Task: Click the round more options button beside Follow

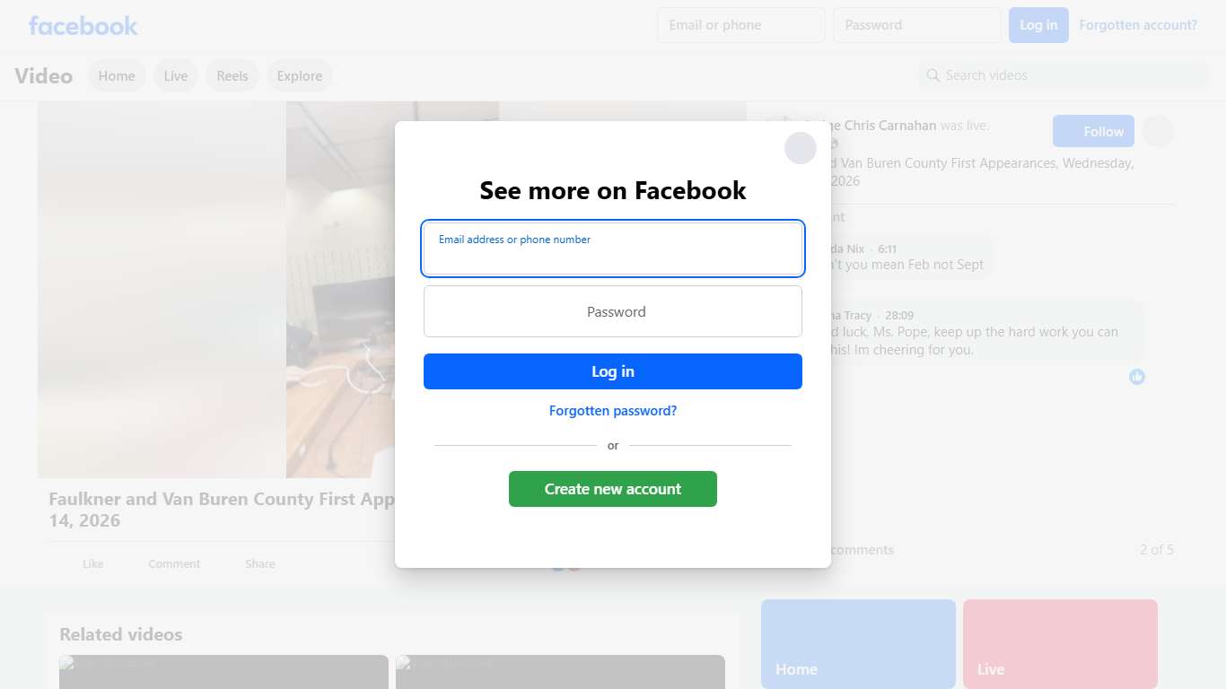Action: [1158, 131]
